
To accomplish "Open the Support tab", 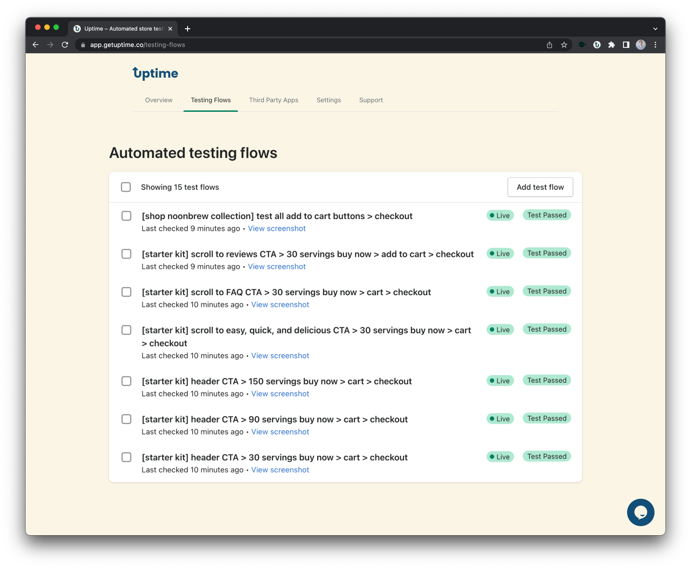I will (x=371, y=100).
